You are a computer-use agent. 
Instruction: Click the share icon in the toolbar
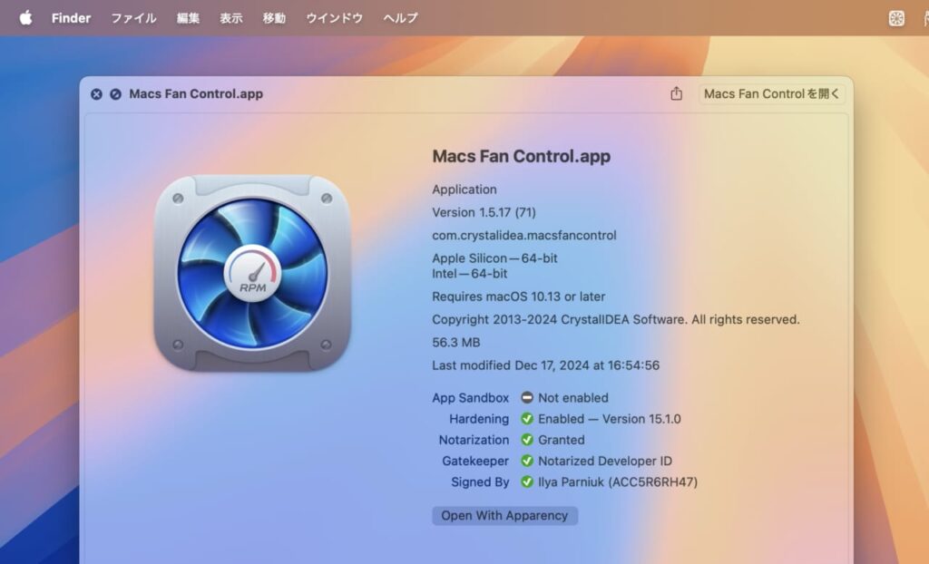click(676, 93)
